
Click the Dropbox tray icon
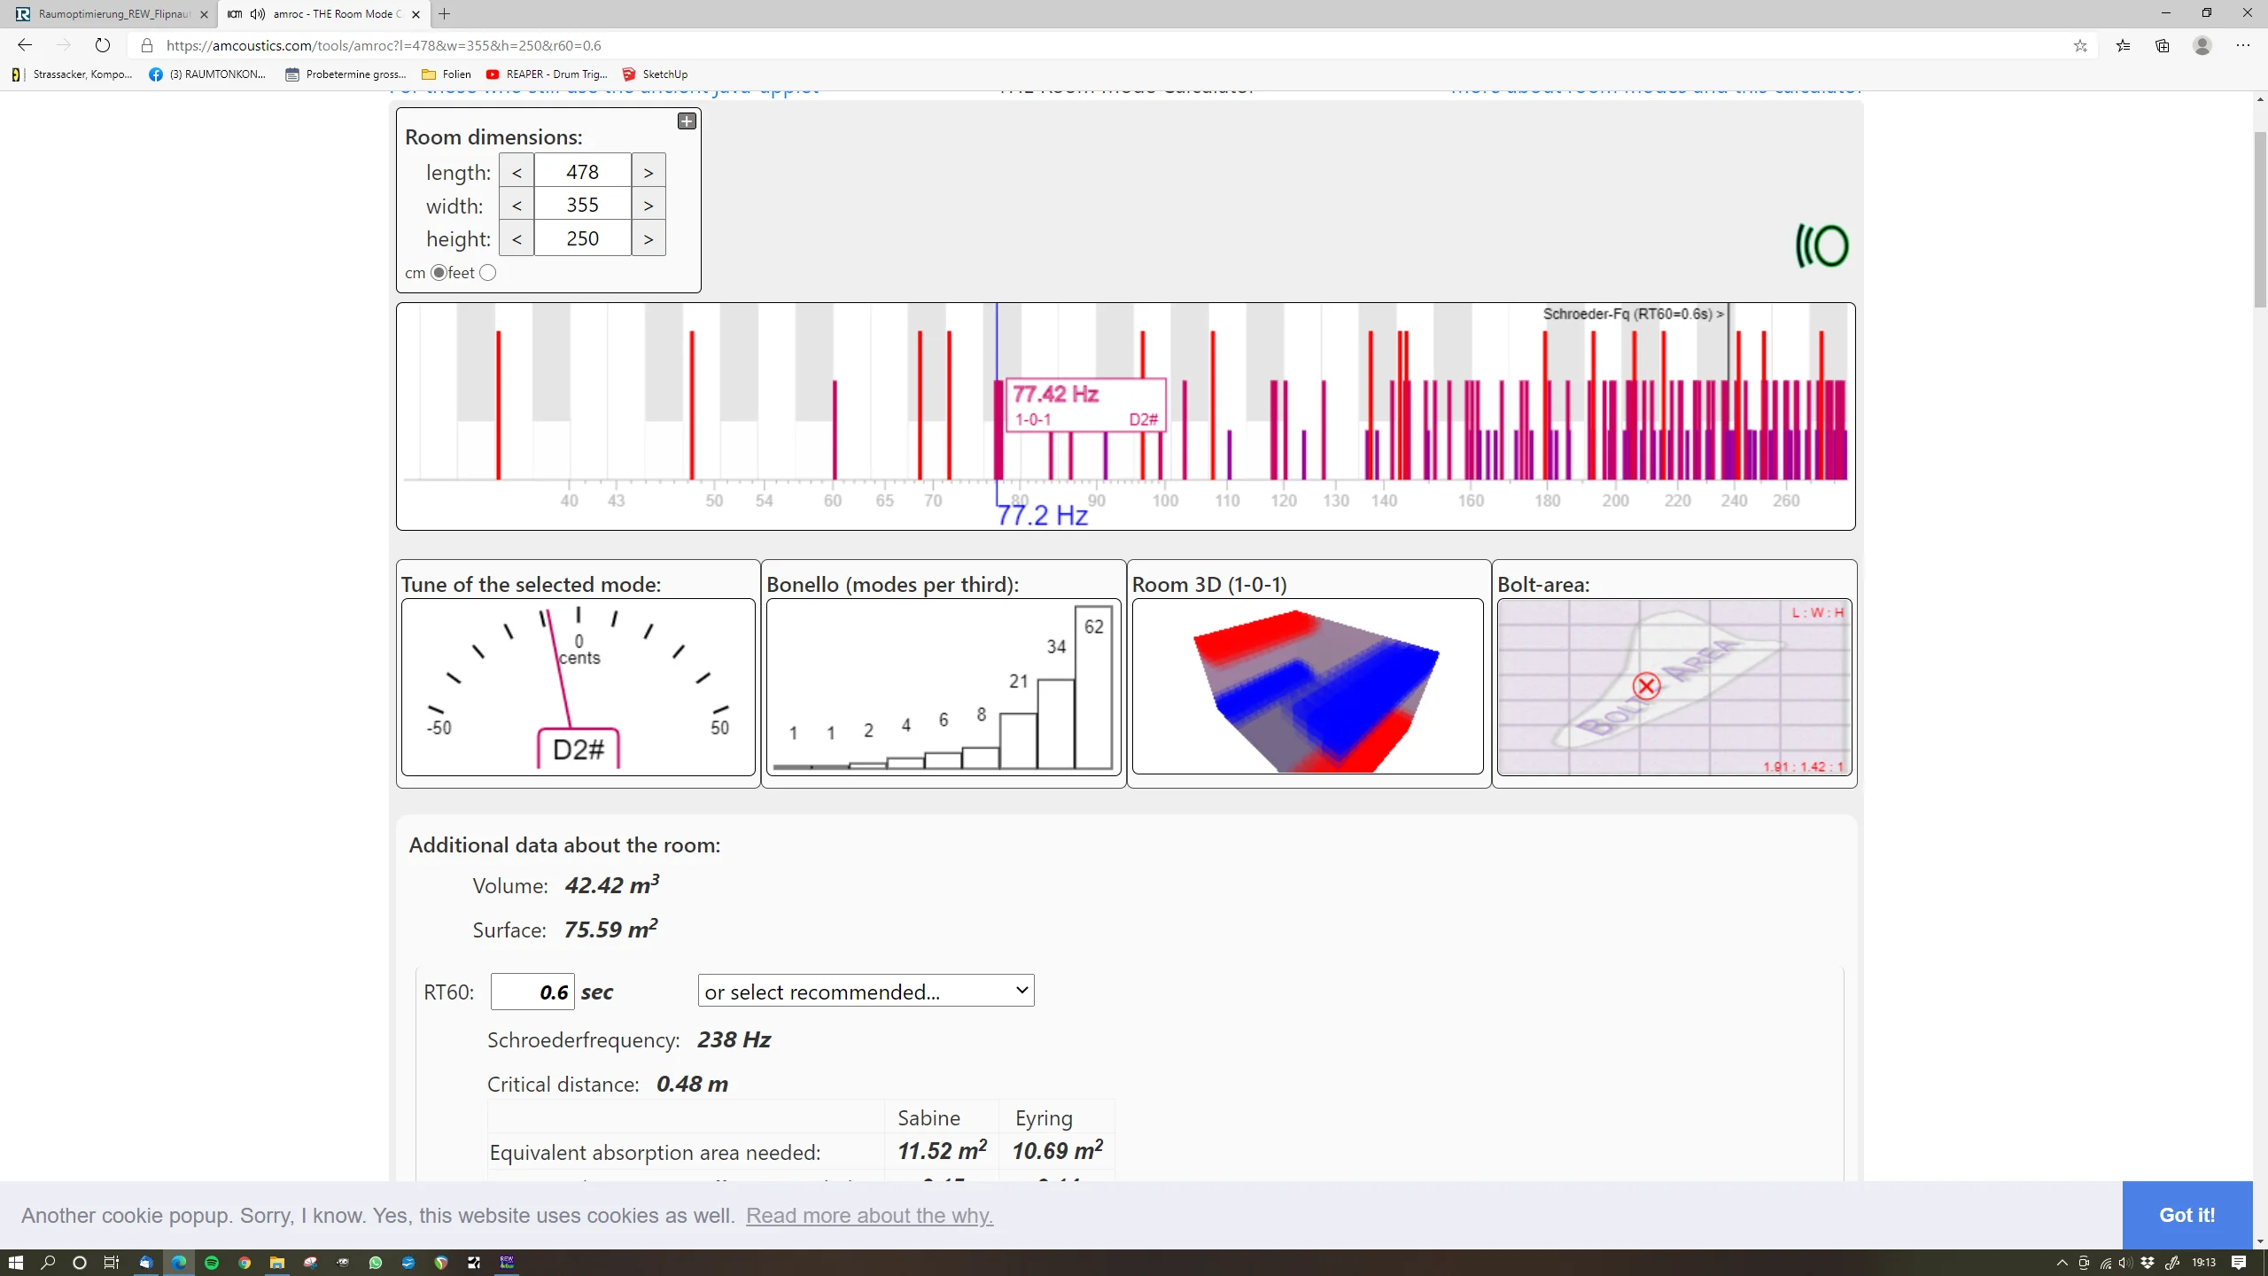tap(2148, 1263)
